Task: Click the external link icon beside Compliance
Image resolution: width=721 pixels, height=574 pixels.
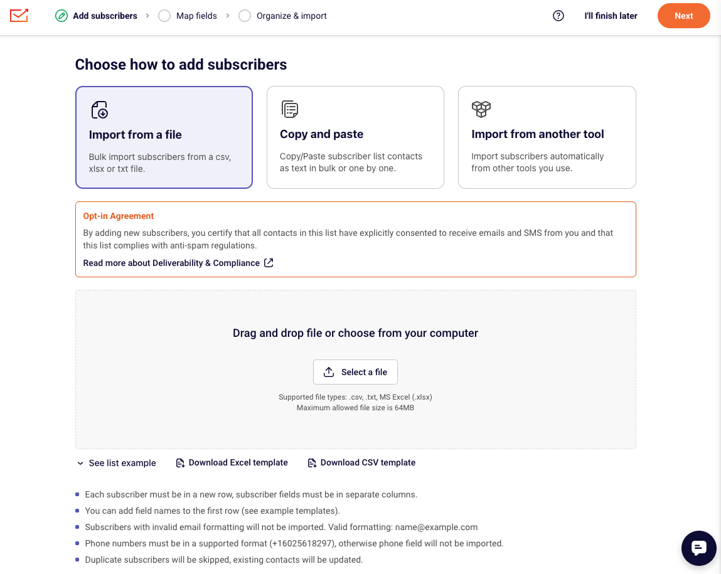Action: (x=269, y=263)
